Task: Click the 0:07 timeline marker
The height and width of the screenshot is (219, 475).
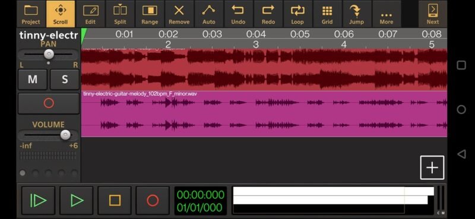Action: tap(388, 34)
